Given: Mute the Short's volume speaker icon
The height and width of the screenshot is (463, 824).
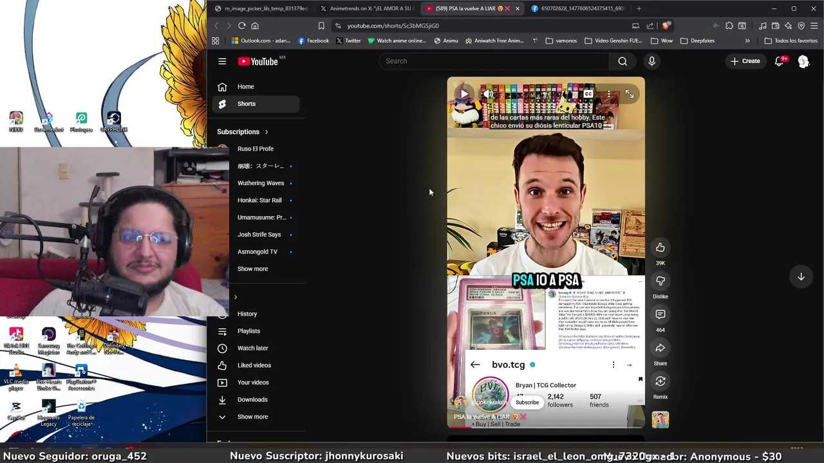Looking at the screenshot, I should point(489,94).
